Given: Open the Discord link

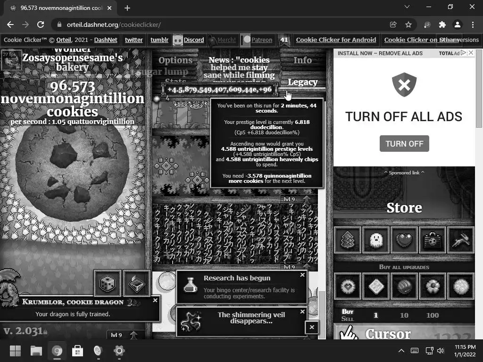Looking at the screenshot, I should [x=193, y=40].
